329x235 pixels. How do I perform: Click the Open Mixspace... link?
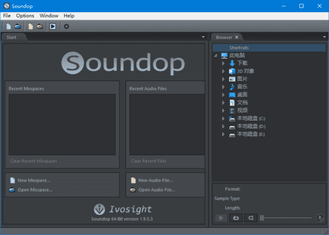click(x=35, y=190)
